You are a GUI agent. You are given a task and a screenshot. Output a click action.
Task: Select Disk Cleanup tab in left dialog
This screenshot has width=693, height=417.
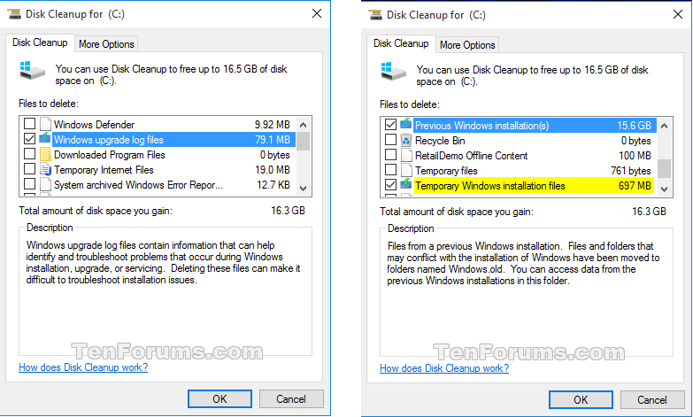click(x=40, y=42)
